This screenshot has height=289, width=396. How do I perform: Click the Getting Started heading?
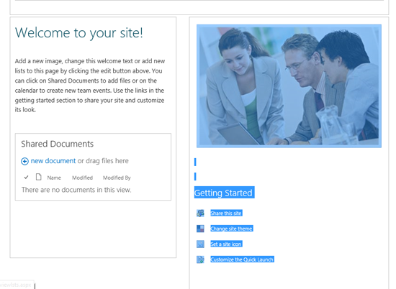(223, 193)
